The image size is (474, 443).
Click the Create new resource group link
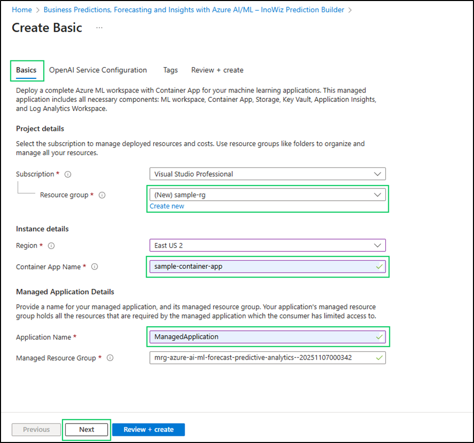167,206
